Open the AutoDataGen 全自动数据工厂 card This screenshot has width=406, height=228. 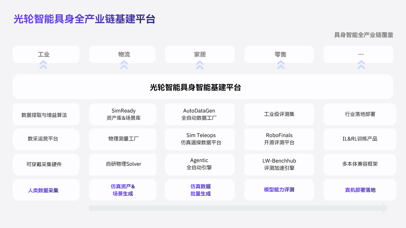point(200,114)
